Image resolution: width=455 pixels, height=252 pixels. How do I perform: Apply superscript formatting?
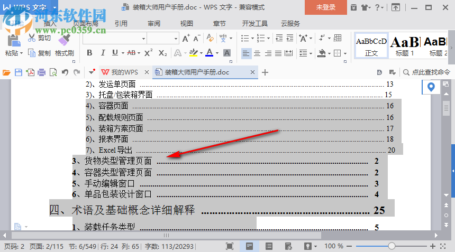click(148, 53)
